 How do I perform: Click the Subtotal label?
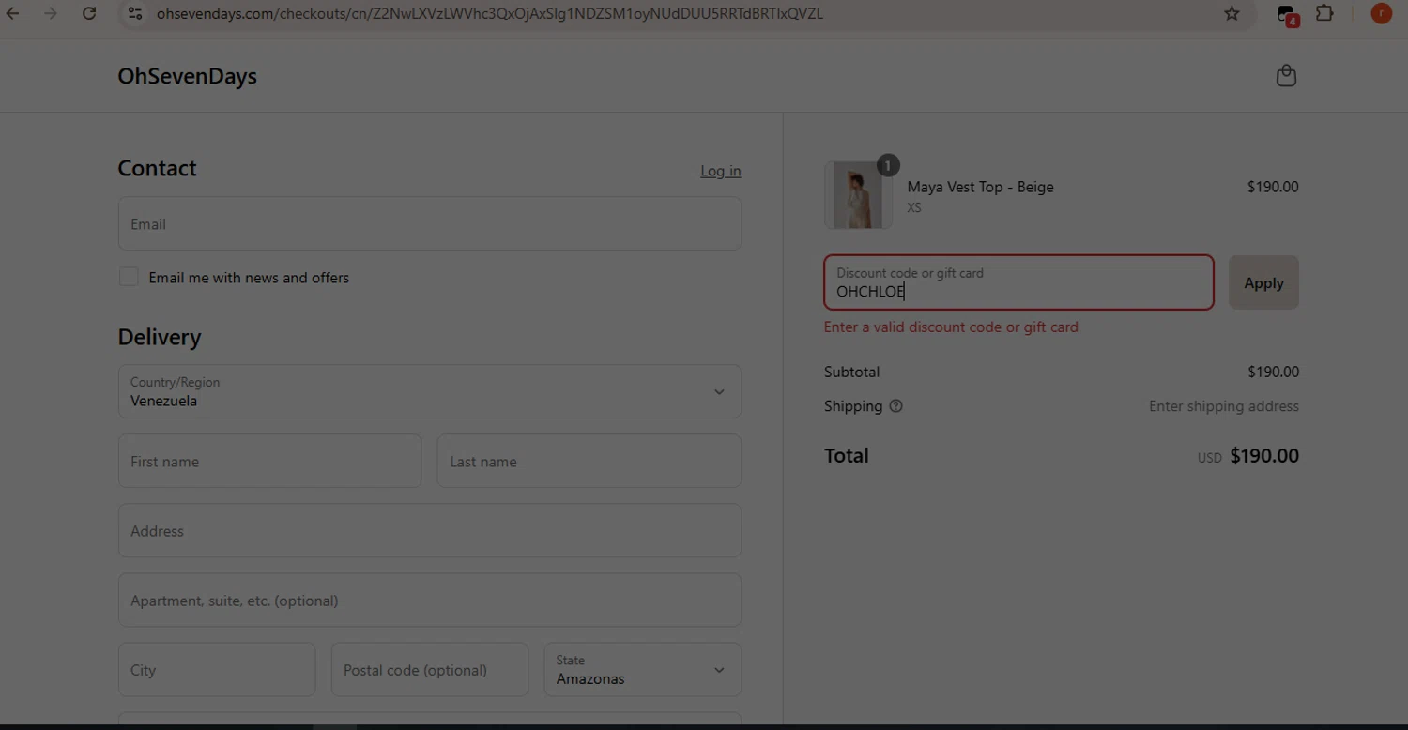(x=851, y=372)
